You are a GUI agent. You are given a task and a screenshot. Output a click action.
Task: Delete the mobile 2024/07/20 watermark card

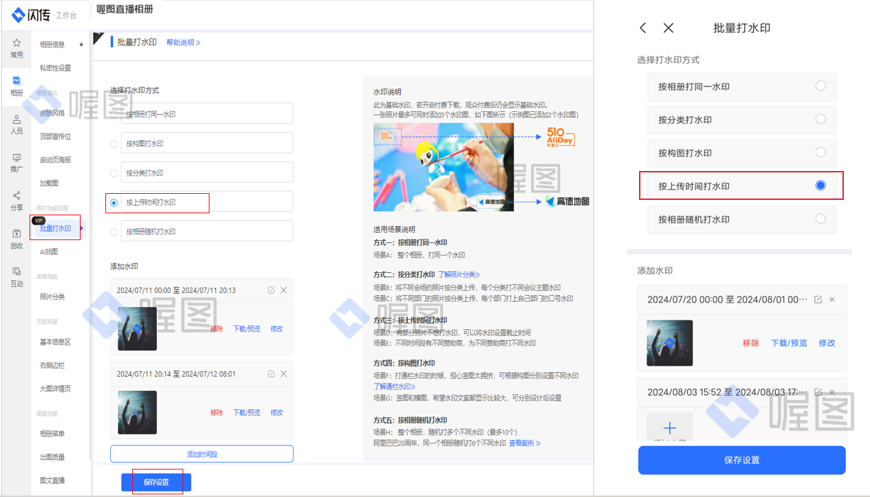(832, 300)
